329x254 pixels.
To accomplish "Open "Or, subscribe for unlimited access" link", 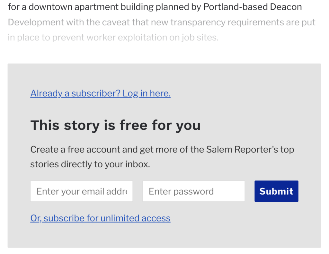I will point(100,218).
